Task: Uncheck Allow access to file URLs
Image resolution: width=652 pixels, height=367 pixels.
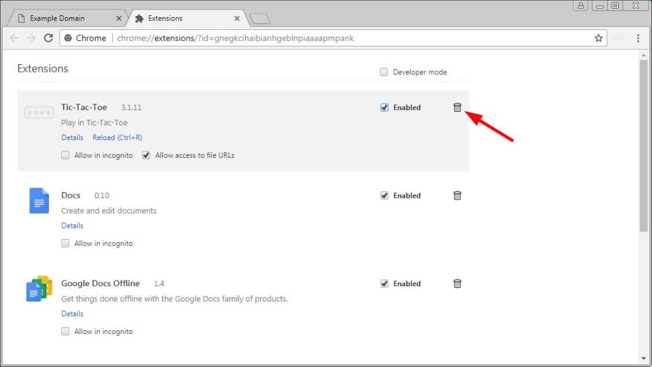Action: coord(146,155)
